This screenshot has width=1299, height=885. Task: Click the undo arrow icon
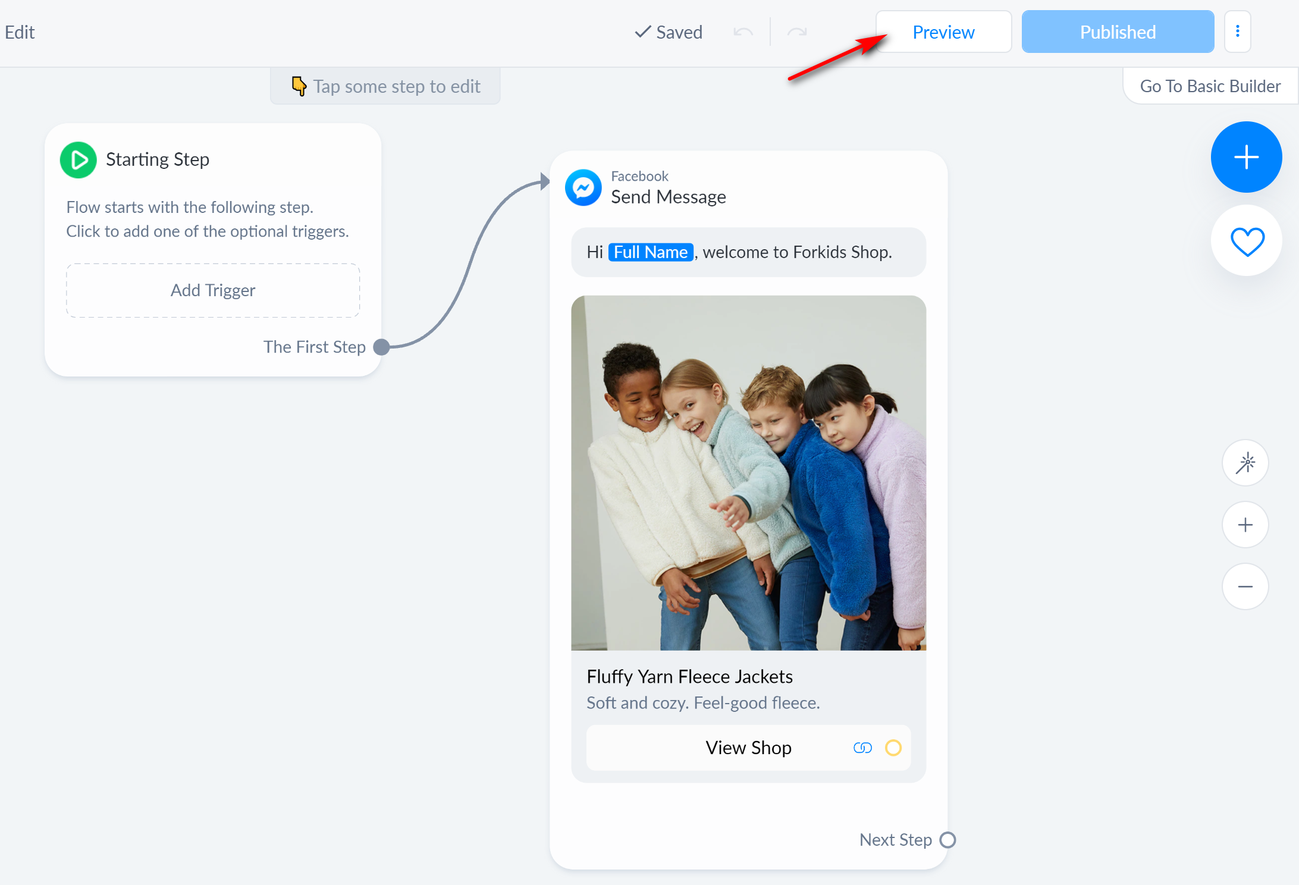(x=743, y=32)
